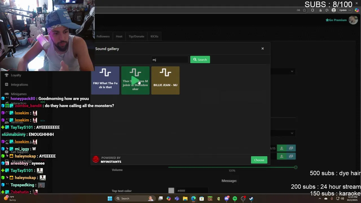The width and height of the screenshot is (361, 203).
Task: Open the Top text color swatch
Action: (x=171, y=191)
